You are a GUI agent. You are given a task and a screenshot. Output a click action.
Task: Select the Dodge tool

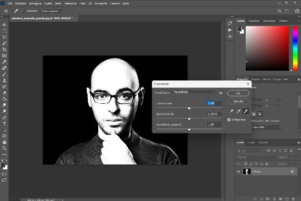(4, 111)
